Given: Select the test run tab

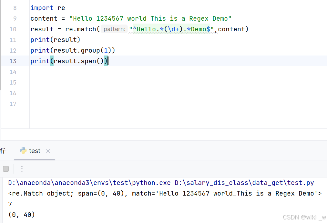Looking at the screenshot, I should [35, 151].
